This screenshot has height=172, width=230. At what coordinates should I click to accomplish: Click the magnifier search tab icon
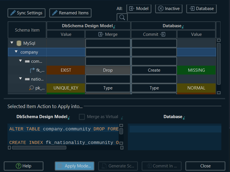point(122,17)
